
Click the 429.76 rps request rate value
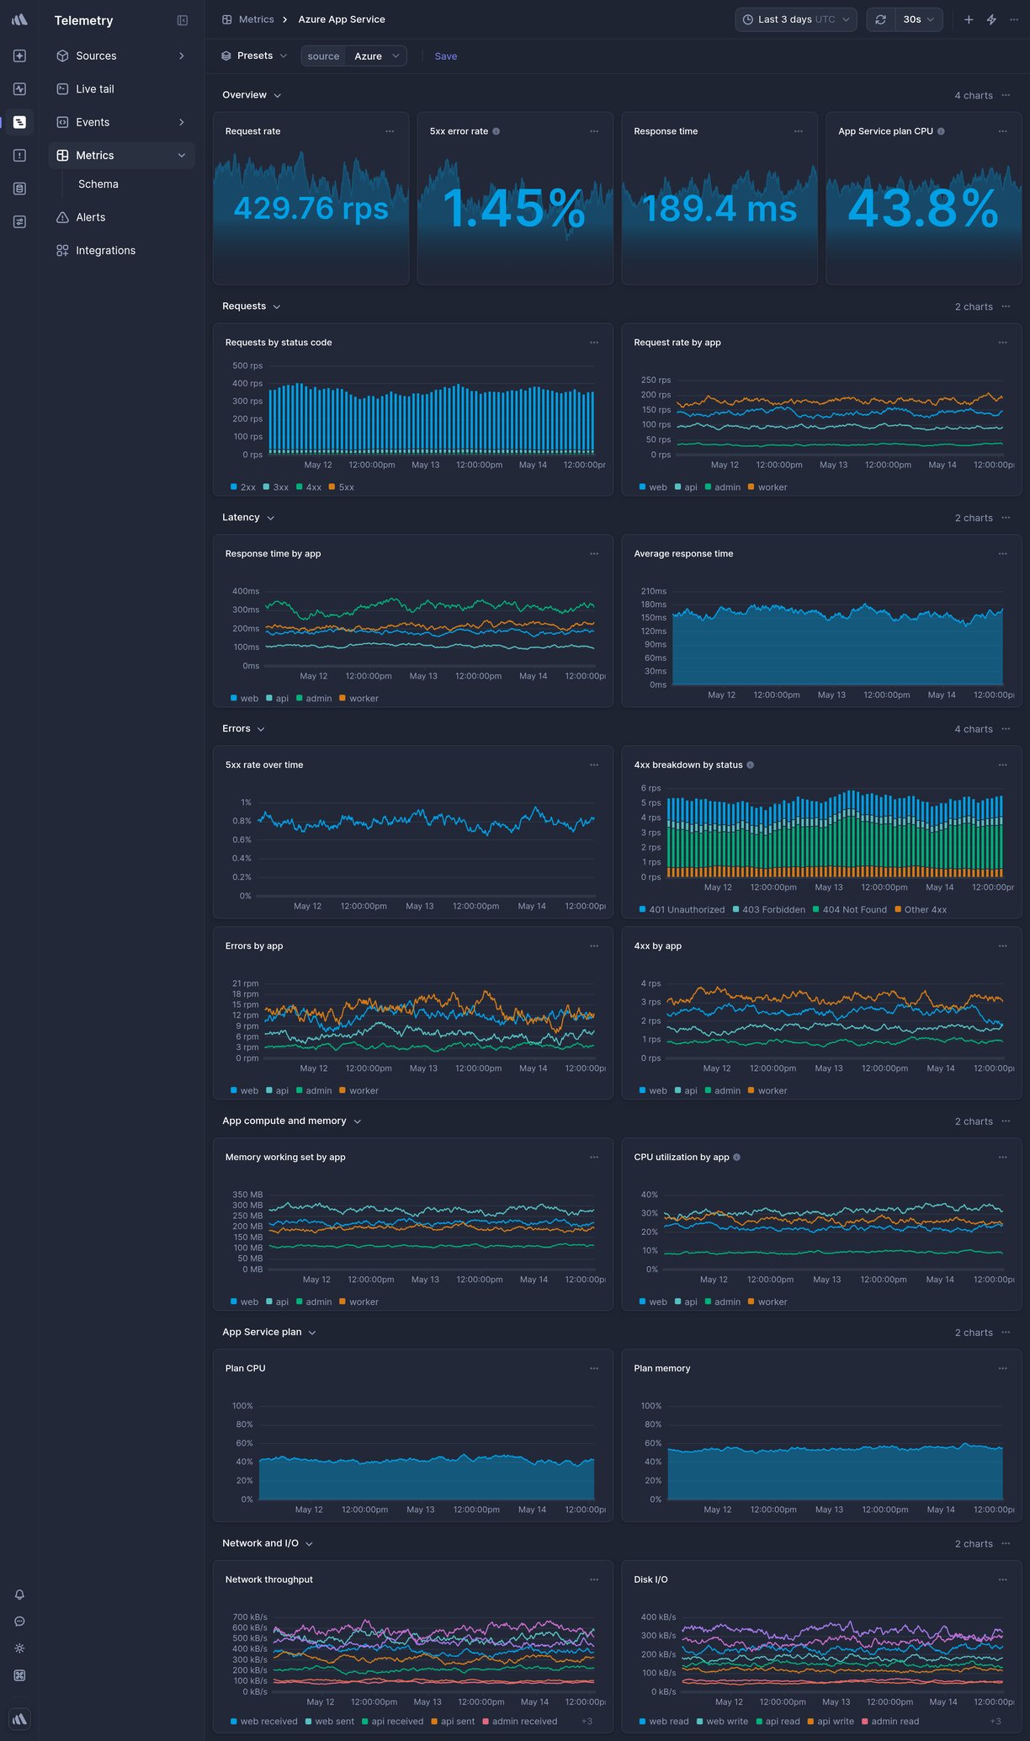(311, 208)
